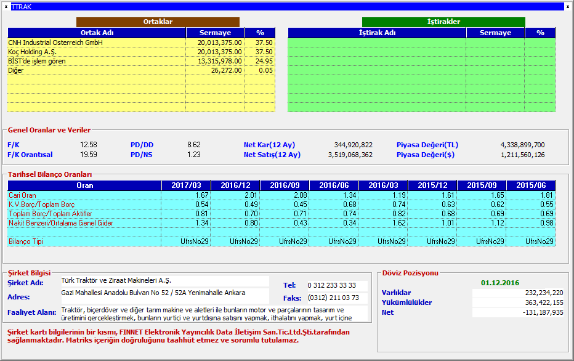
Task: Select the green İştirakler section header
Action: coord(443,22)
